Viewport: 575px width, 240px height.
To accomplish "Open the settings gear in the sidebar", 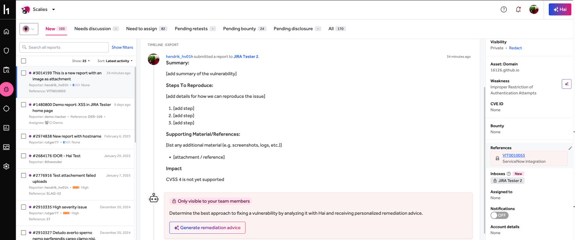I will (x=6, y=166).
